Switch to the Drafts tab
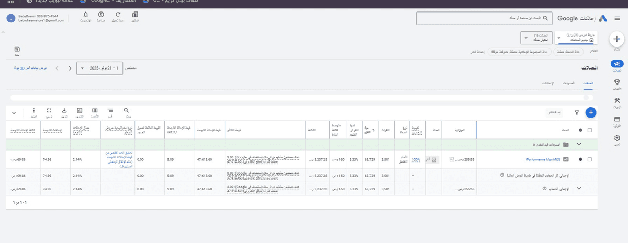The image size is (628, 243). pyautogui.click(x=568, y=84)
